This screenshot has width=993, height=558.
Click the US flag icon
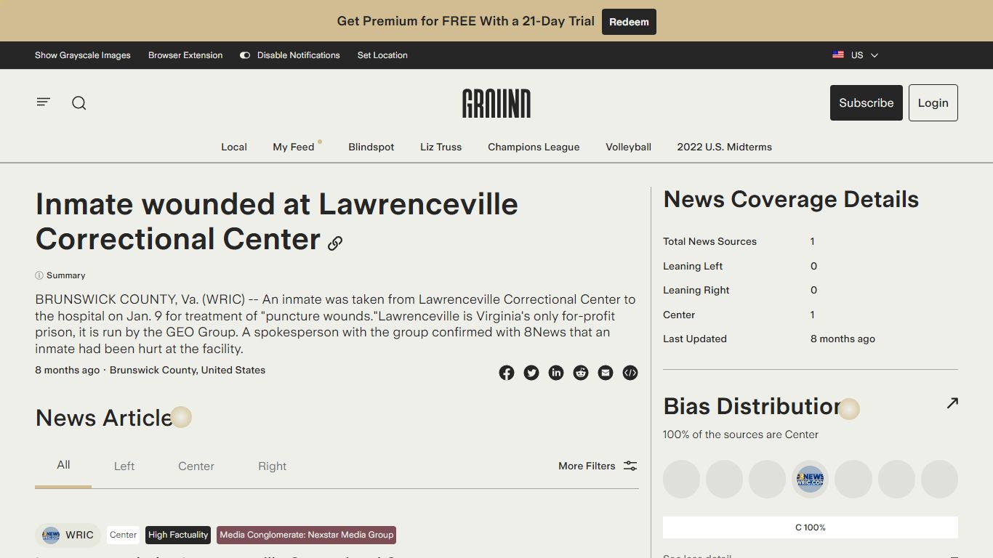click(x=838, y=55)
